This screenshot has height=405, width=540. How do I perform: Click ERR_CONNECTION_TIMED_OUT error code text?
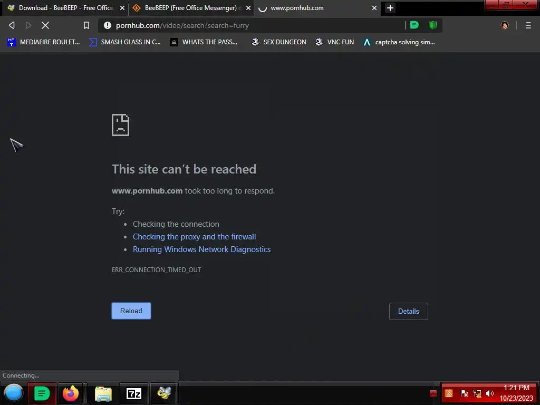pos(156,269)
